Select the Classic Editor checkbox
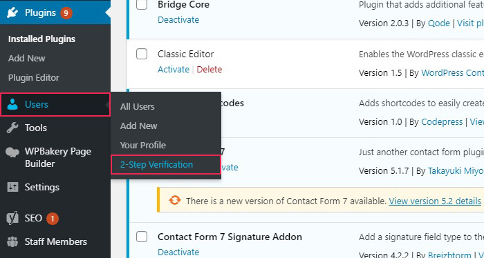Viewport: 484px width, 258px height. click(142, 54)
